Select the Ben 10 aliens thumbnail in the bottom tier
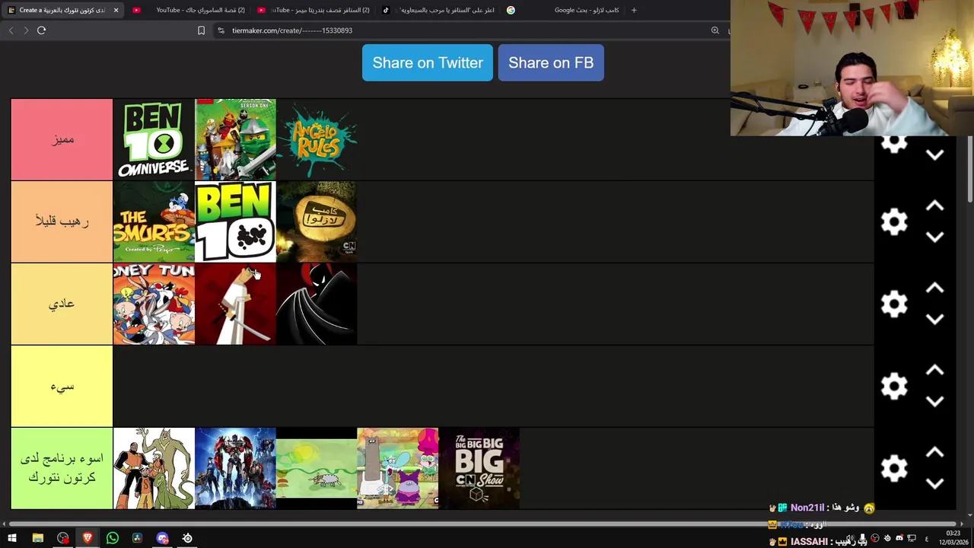The width and height of the screenshot is (974, 548). pos(154,468)
